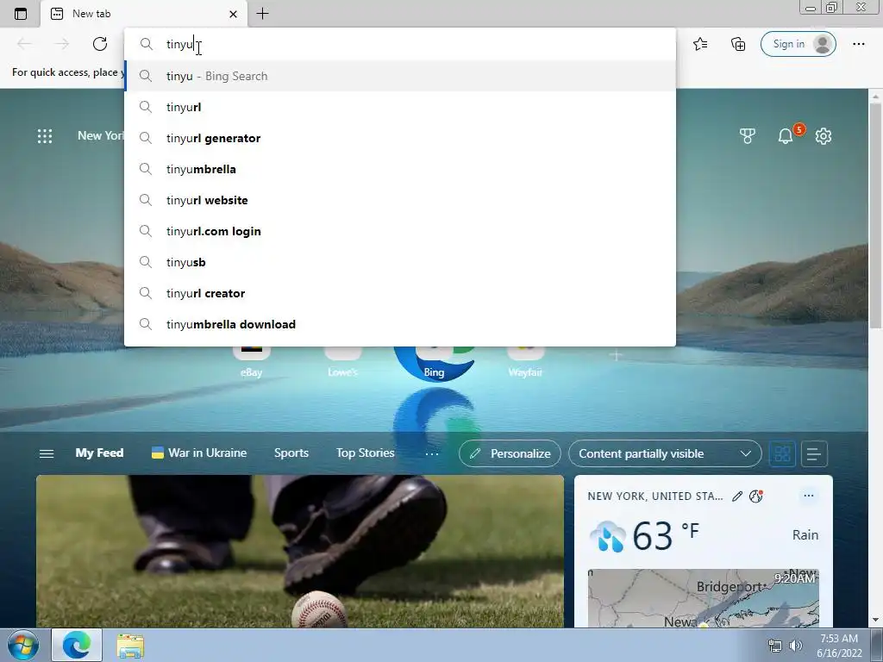Image resolution: width=883 pixels, height=662 pixels.
Task: Click the Refresh page button
Action: click(x=100, y=44)
